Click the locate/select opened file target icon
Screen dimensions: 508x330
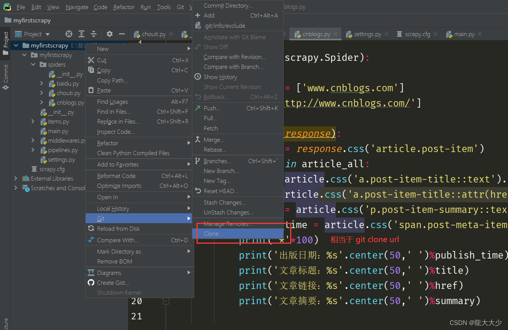[69, 34]
